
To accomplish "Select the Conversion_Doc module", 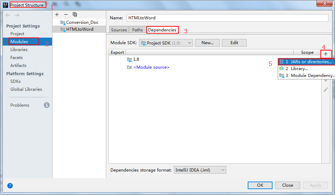I will (x=79, y=22).
